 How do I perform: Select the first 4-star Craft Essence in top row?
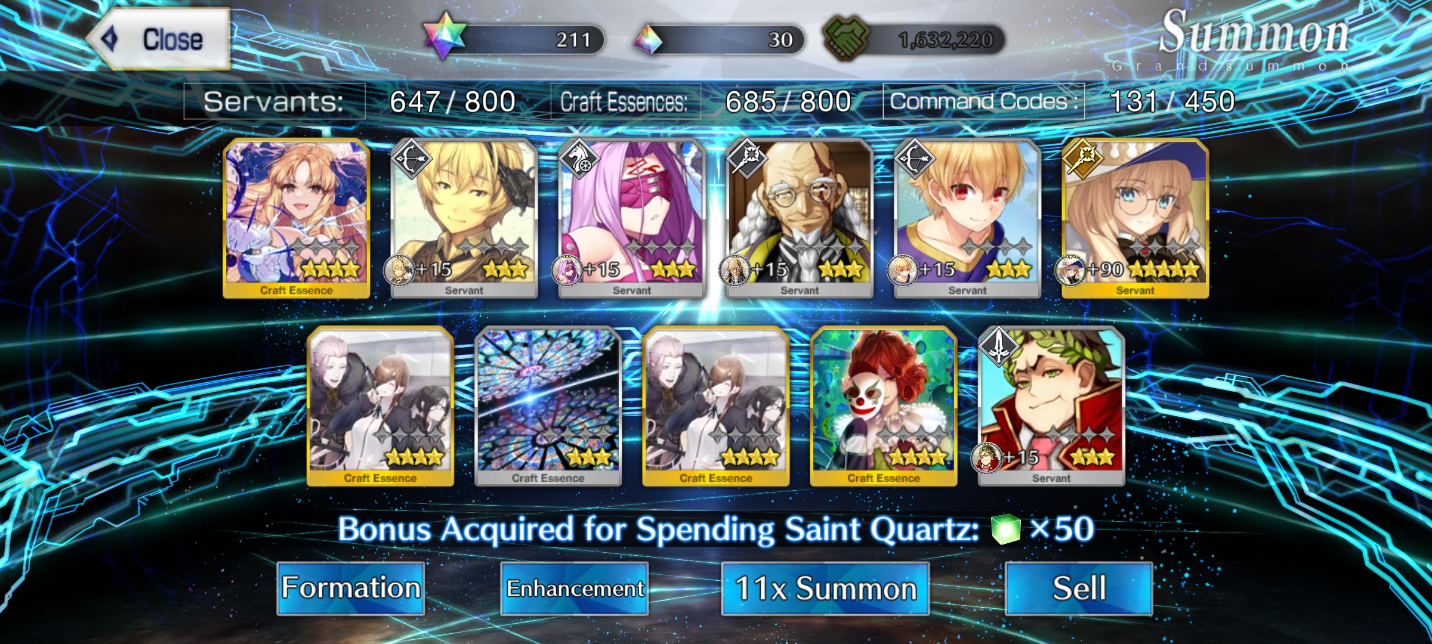pyautogui.click(x=297, y=218)
